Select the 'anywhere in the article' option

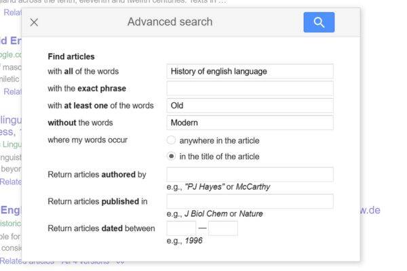click(x=172, y=141)
